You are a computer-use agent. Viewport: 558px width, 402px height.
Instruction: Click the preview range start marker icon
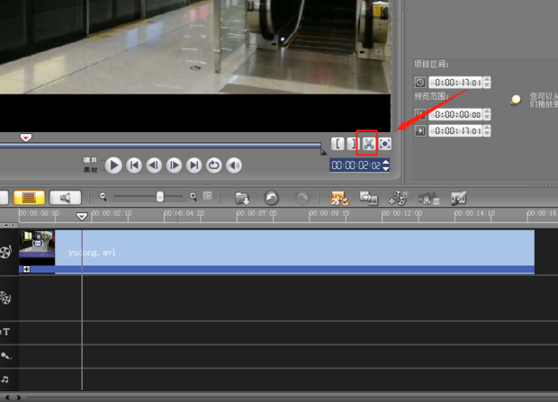click(x=420, y=114)
